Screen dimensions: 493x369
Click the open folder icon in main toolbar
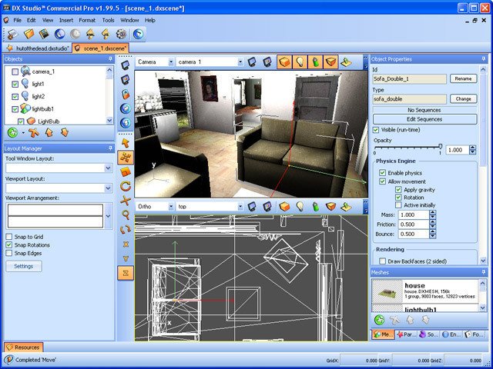pyautogui.click(x=29, y=34)
